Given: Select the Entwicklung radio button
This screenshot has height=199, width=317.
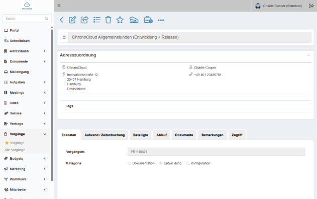Looking at the screenshot, I should pyautogui.click(x=161, y=163).
